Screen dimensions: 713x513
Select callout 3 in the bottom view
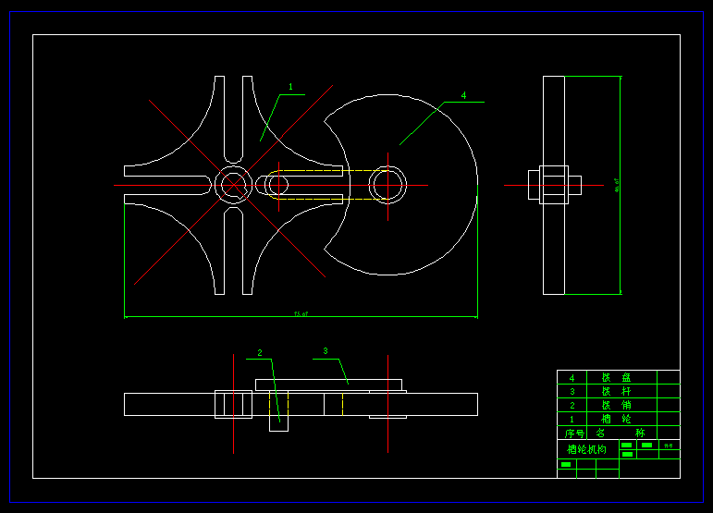(326, 351)
